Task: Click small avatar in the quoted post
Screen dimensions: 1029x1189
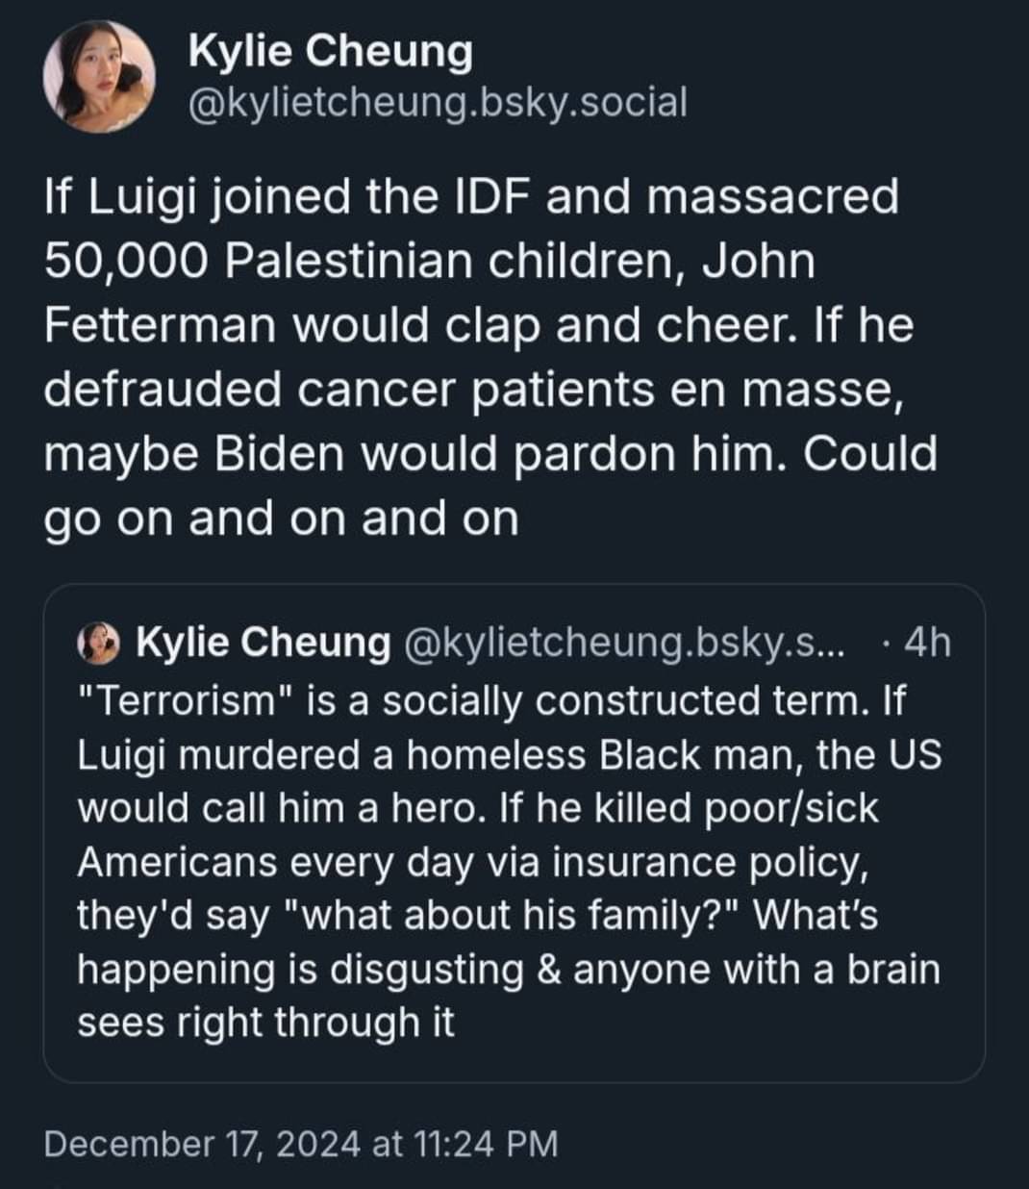Action: (x=98, y=643)
